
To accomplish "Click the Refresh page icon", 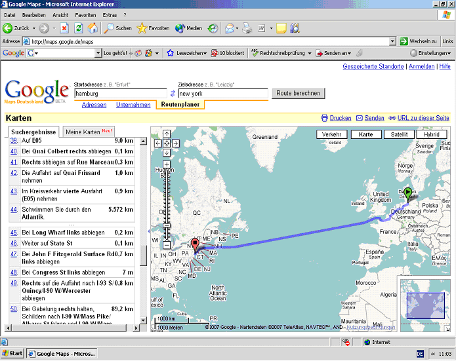I will (x=79, y=28).
